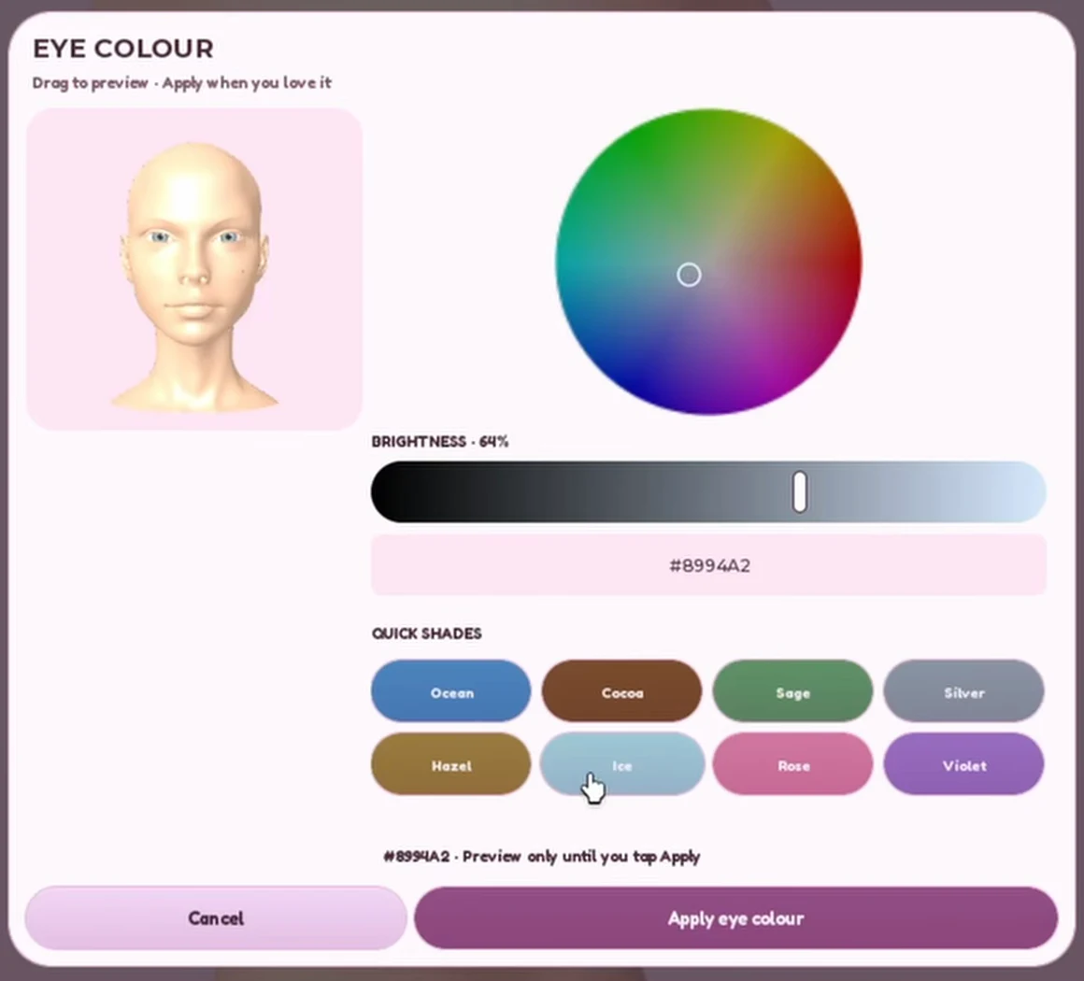Image resolution: width=1084 pixels, height=981 pixels.
Task: Click Apply eye colour button
Action: [x=735, y=918]
